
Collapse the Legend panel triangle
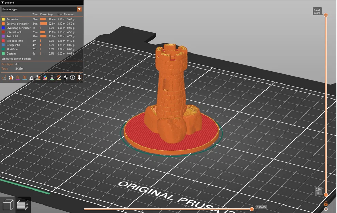pyautogui.click(x=3, y=3)
